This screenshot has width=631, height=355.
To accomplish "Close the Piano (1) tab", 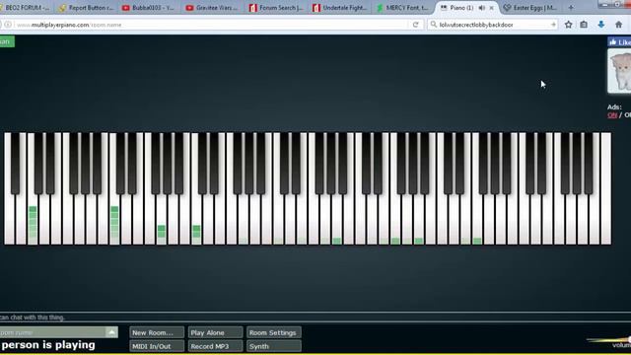I will coord(491,8).
